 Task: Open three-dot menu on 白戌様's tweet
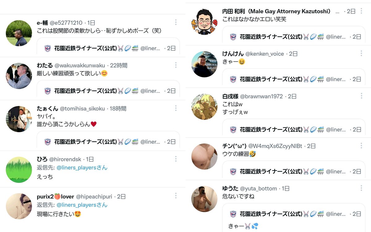[x=361, y=96]
